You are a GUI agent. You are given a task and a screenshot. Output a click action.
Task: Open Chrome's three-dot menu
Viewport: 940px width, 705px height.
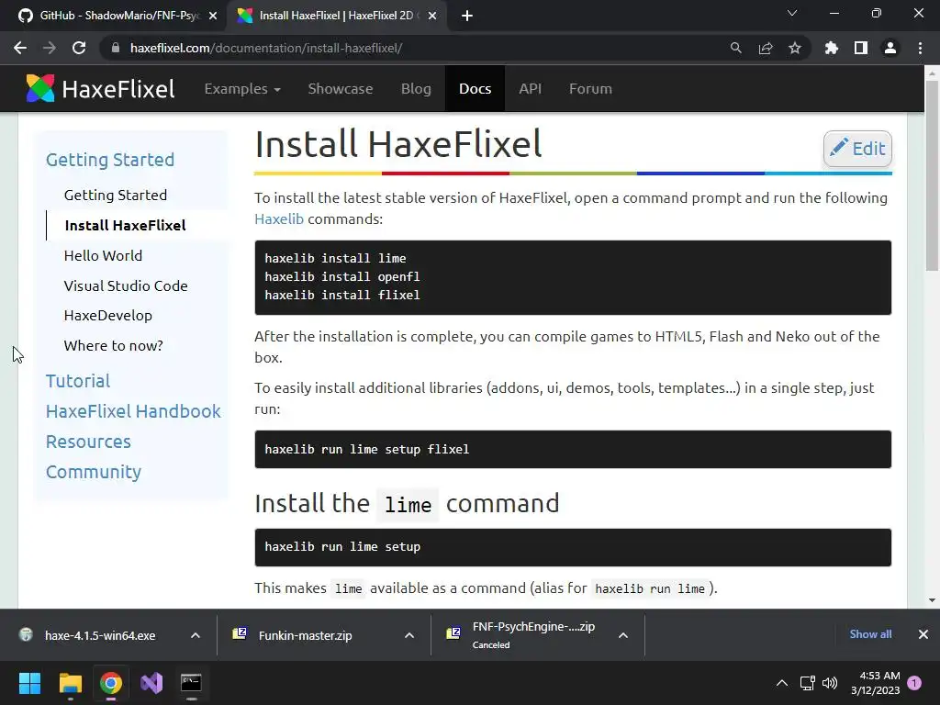[920, 48]
